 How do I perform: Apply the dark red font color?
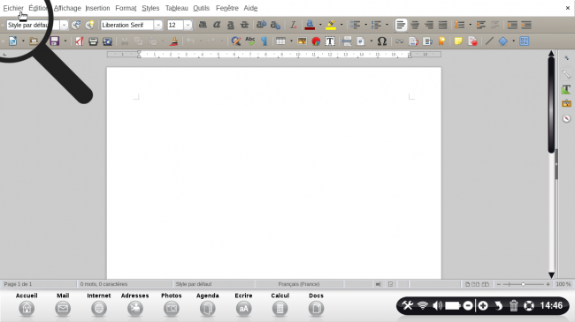point(310,25)
